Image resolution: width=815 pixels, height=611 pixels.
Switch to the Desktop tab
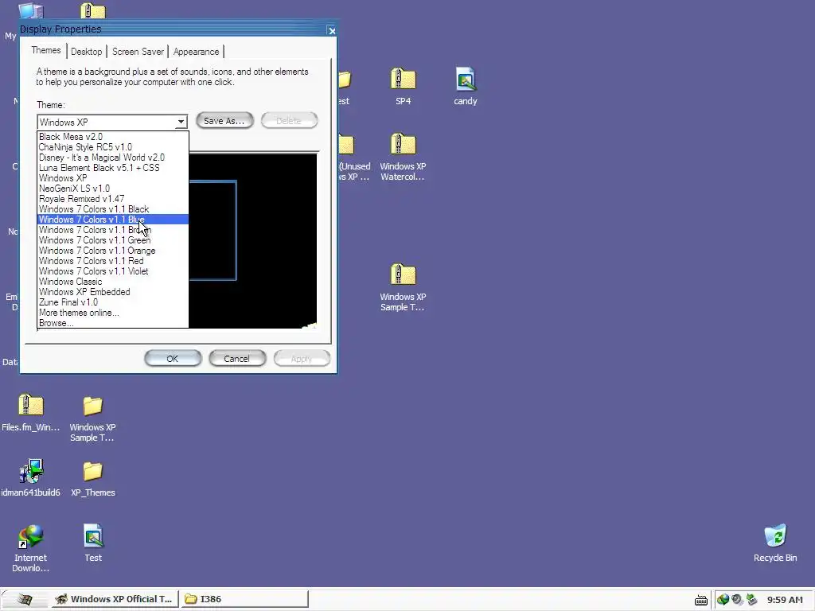pyautogui.click(x=86, y=52)
